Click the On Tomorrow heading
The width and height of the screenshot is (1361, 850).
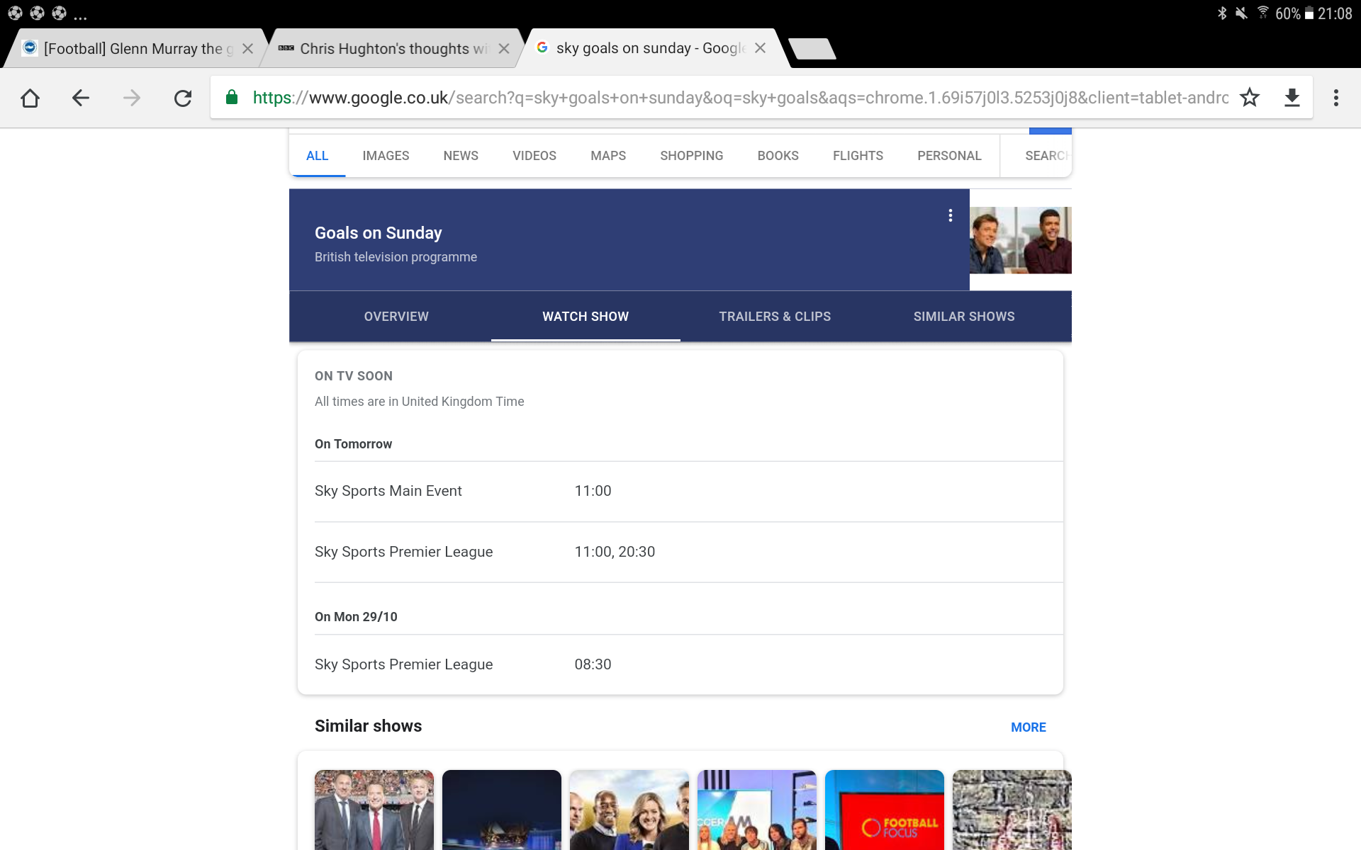coord(353,444)
